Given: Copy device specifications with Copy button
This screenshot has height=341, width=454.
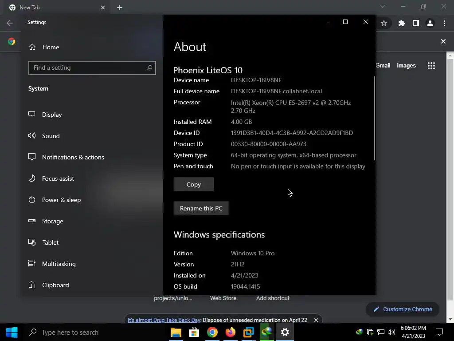Looking at the screenshot, I should coord(194,184).
